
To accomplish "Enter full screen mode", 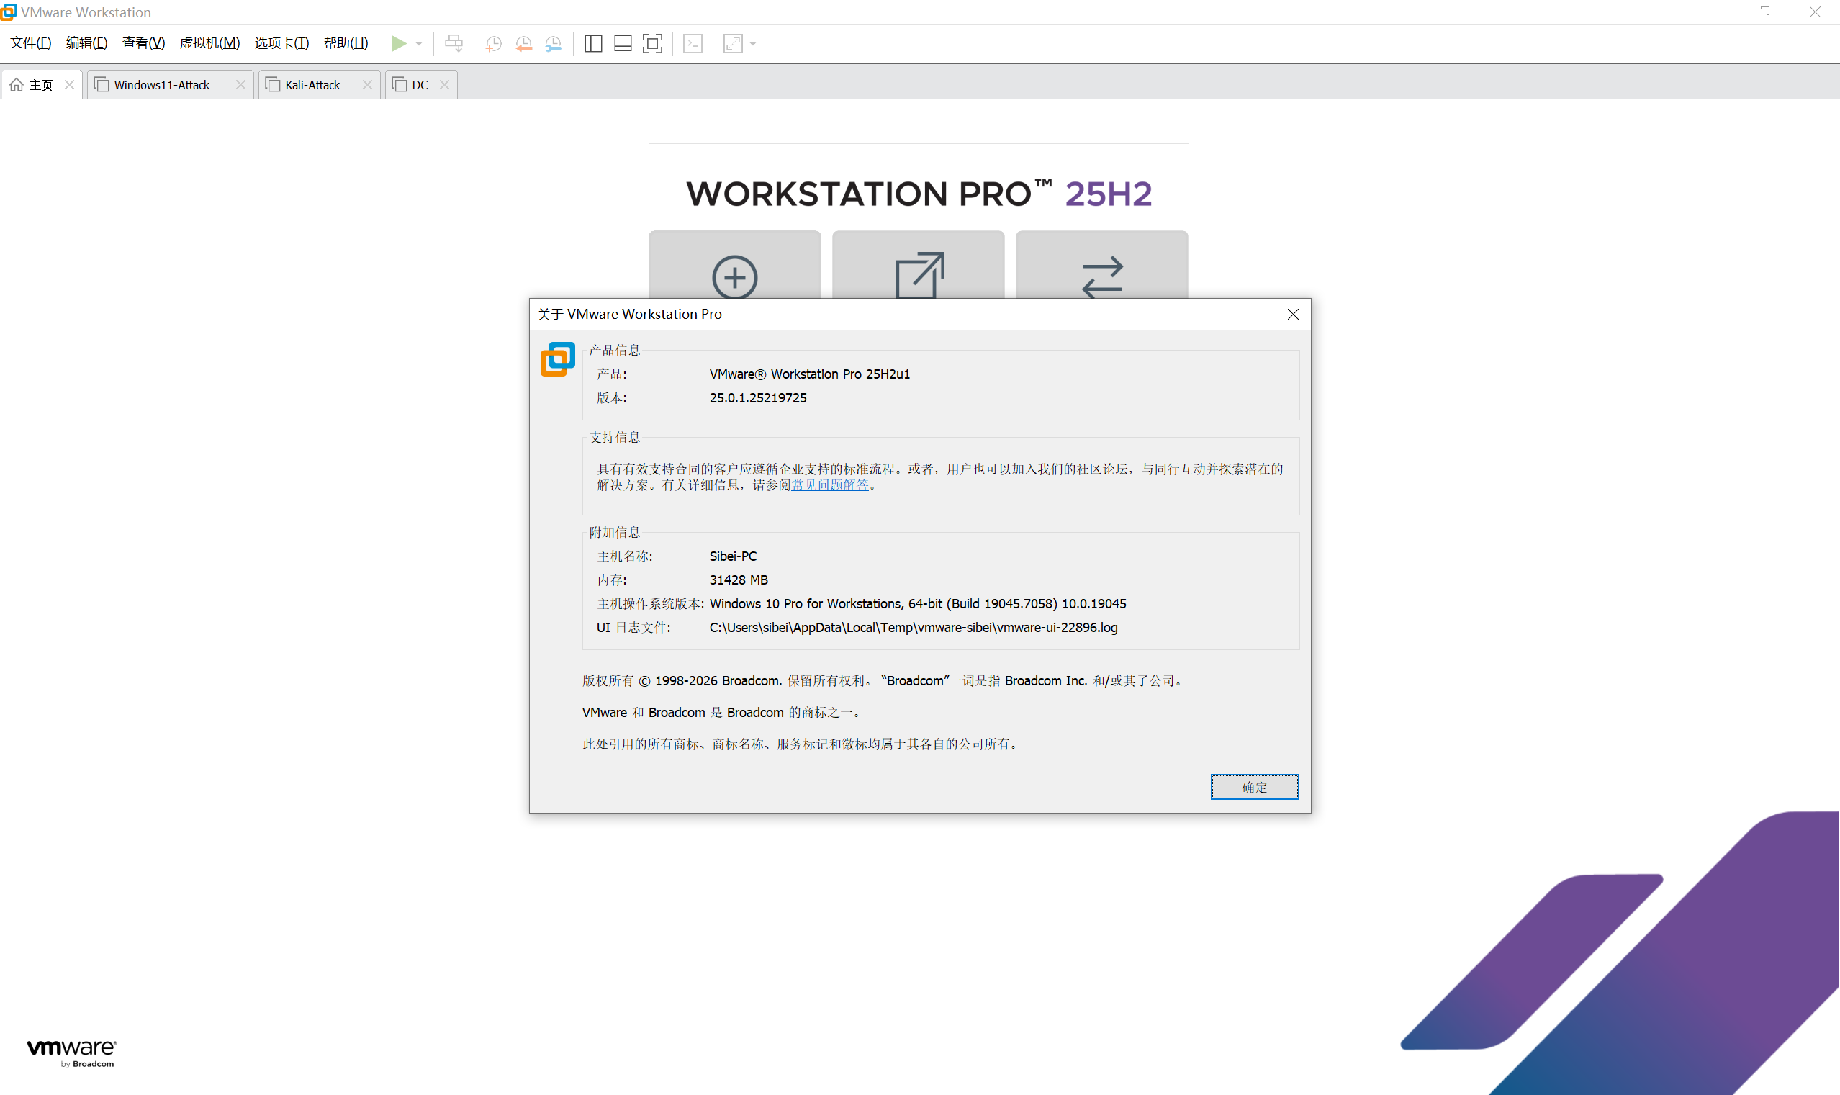I will click(651, 43).
